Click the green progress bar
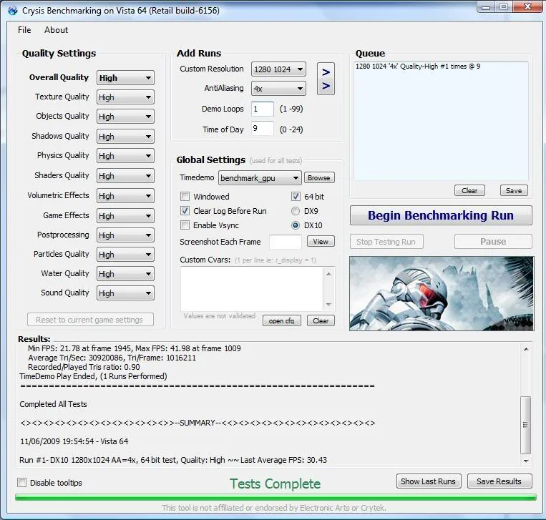 [276, 498]
